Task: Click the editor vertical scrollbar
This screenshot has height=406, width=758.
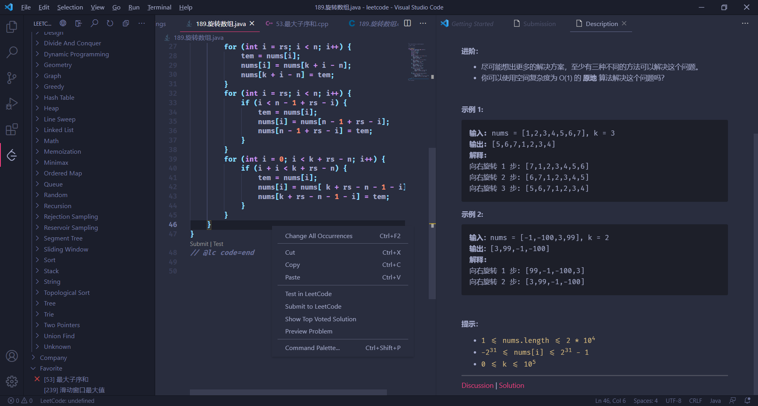Action: 432,223
